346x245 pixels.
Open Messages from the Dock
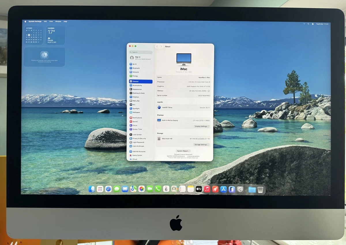pos(116,189)
